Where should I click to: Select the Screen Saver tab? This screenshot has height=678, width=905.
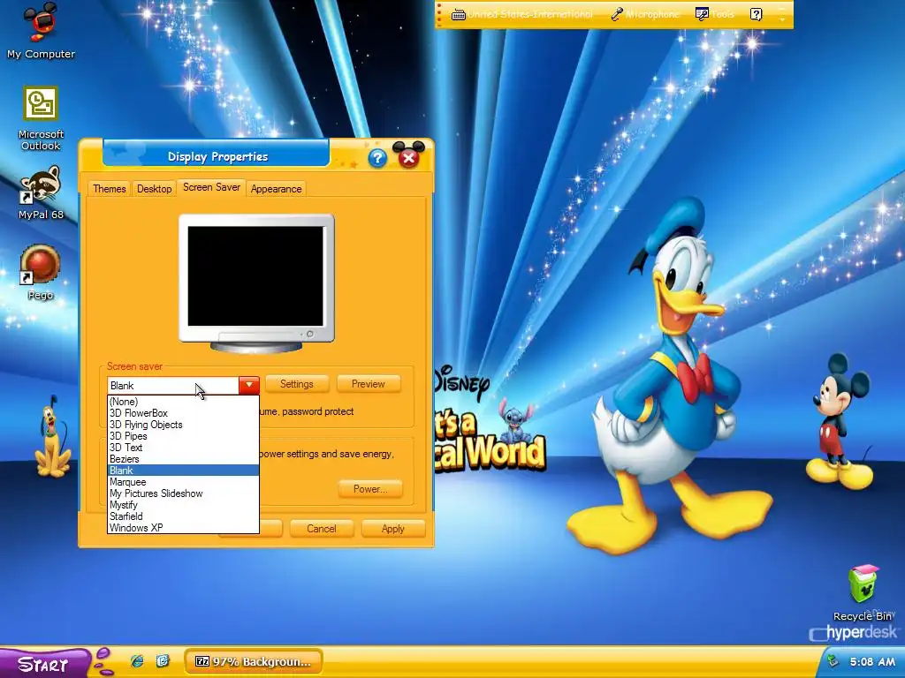(211, 187)
